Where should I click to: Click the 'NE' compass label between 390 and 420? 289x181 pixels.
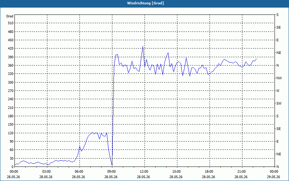click(279, 53)
